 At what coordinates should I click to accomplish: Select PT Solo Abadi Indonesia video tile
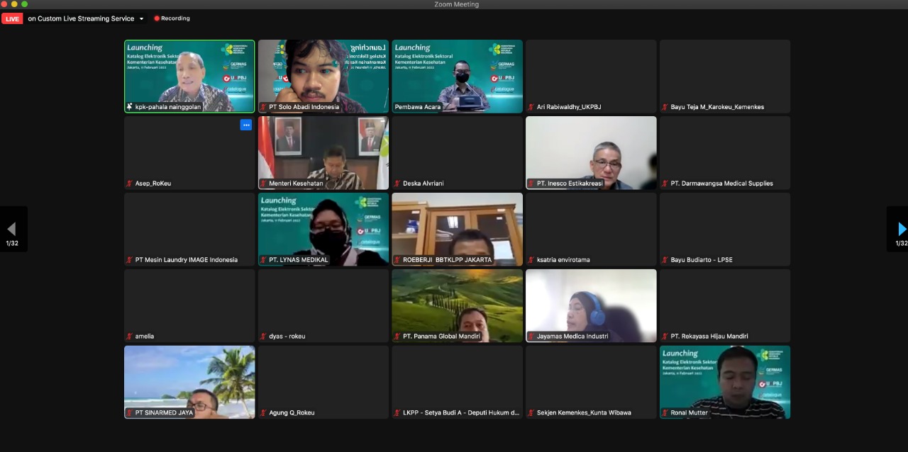coord(323,77)
